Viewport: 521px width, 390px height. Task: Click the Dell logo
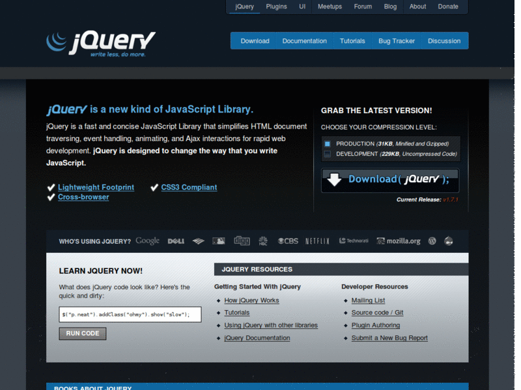click(176, 241)
